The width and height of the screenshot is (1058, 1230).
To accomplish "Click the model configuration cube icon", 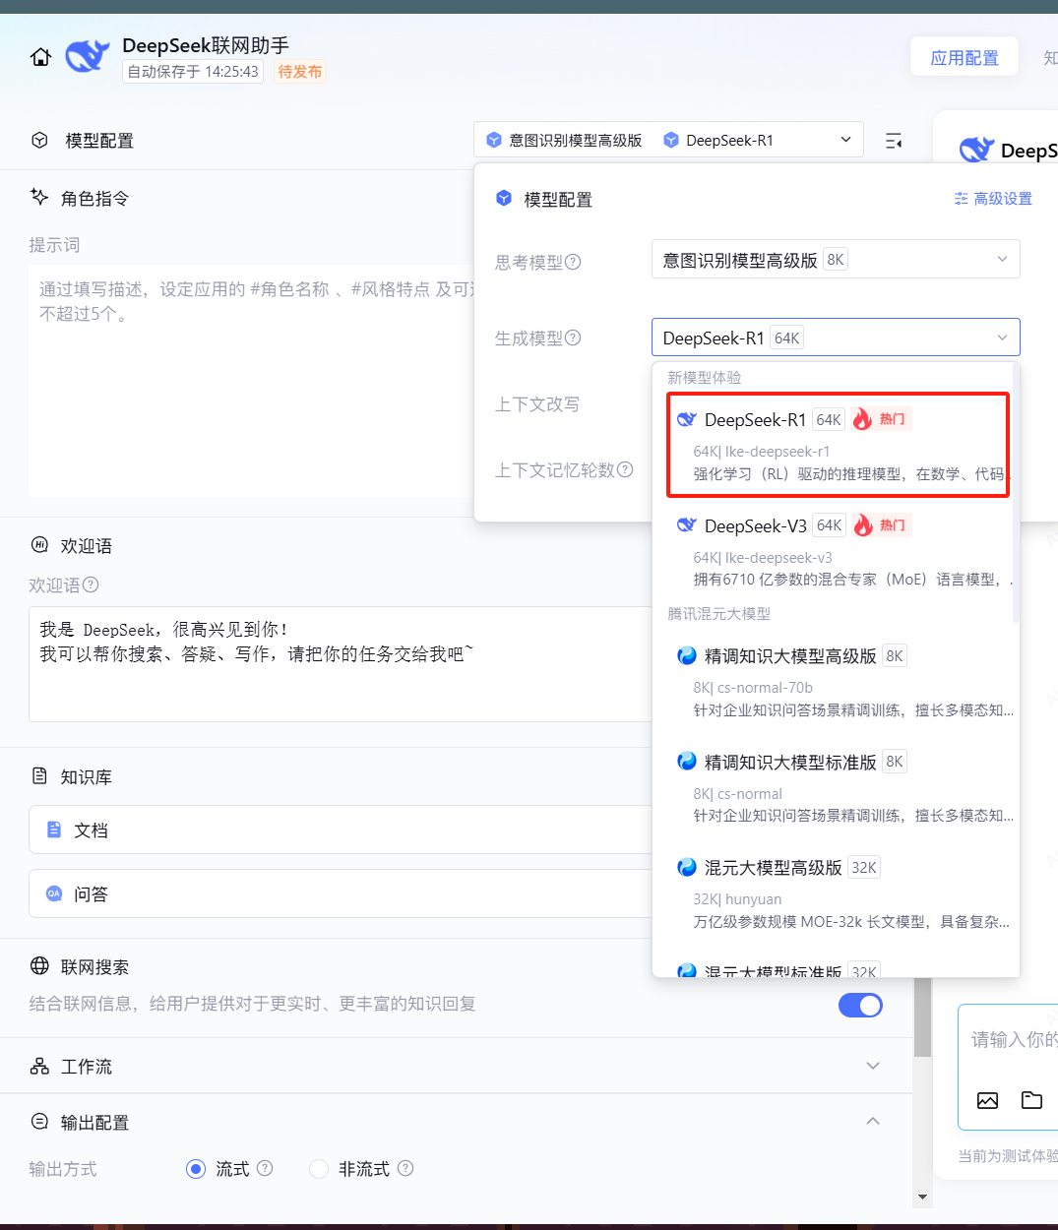I will click(39, 140).
